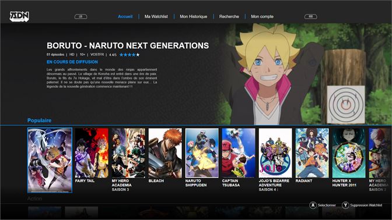
Task: Click the Boruto featured banner image
Action: [304, 74]
